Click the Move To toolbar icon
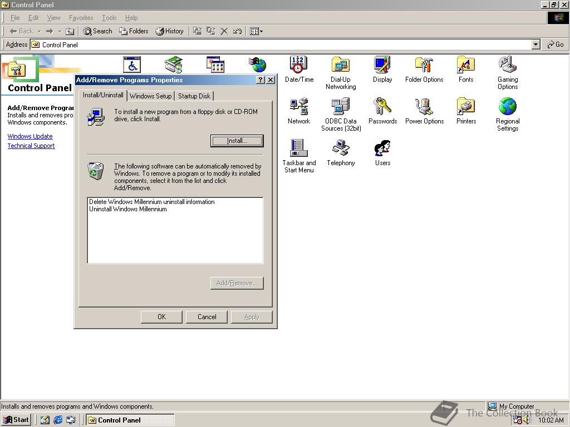 198,31
